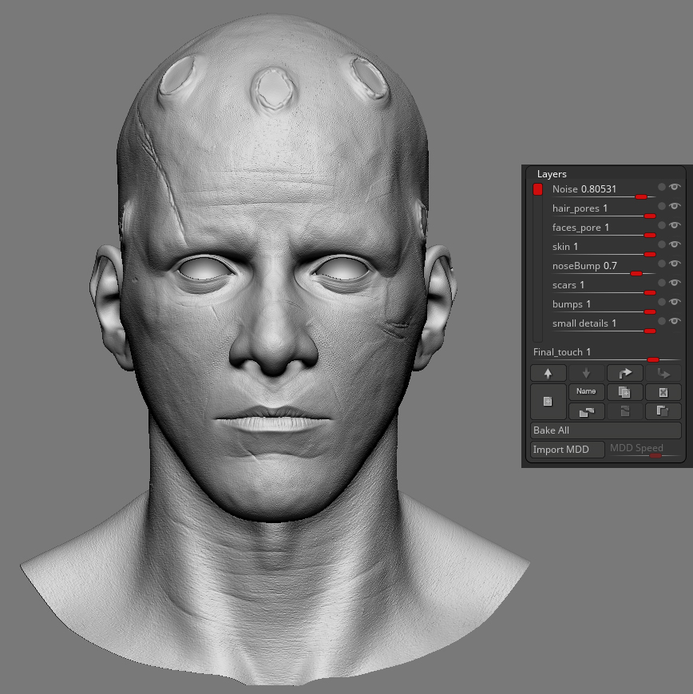Screen dimensions: 693x694
Task: Click the Import MDD button
Action: click(x=561, y=448)
